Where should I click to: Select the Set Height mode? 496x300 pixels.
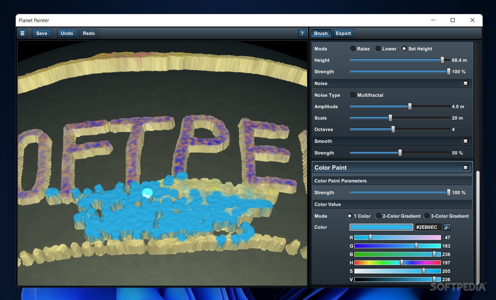(404, 49)
